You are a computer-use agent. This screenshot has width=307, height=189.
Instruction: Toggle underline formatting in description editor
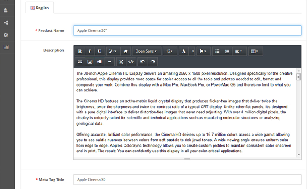click(x=100, y=51)
